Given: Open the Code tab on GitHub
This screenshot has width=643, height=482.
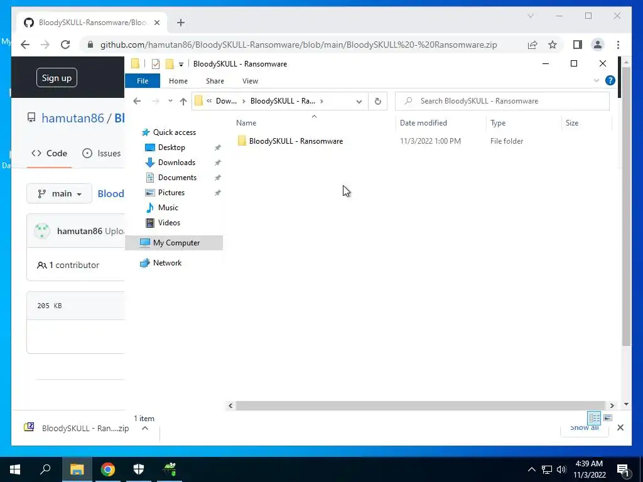Looking at the screenshot, I should (49, 153).
